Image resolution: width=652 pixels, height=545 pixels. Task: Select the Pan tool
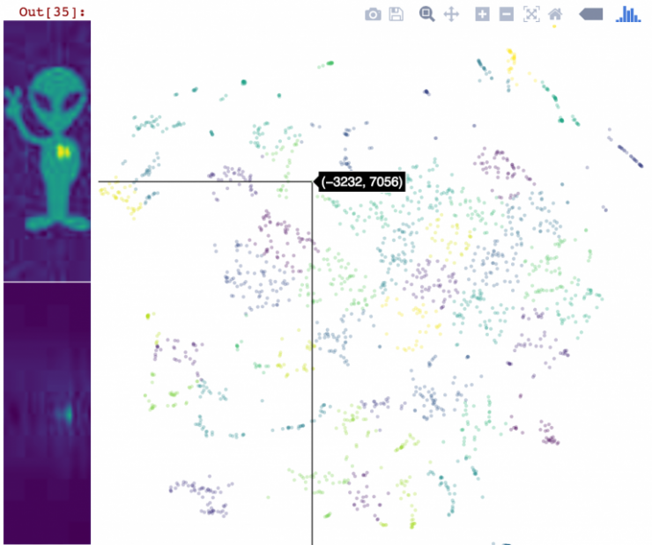[x=451, y=14]
